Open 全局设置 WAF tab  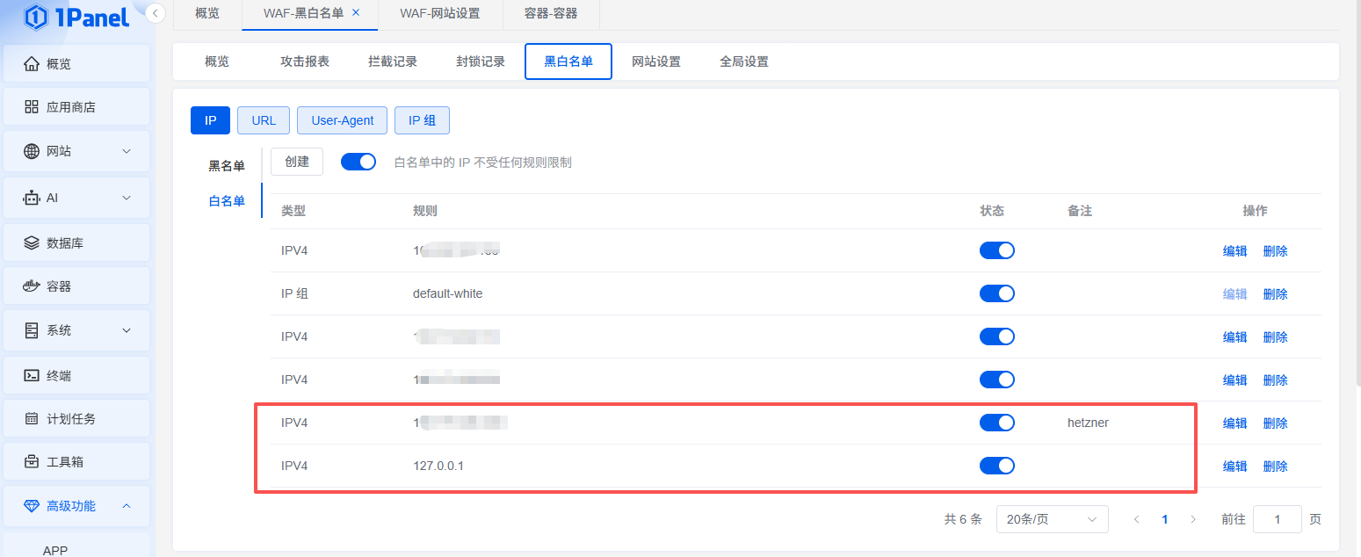744,61
